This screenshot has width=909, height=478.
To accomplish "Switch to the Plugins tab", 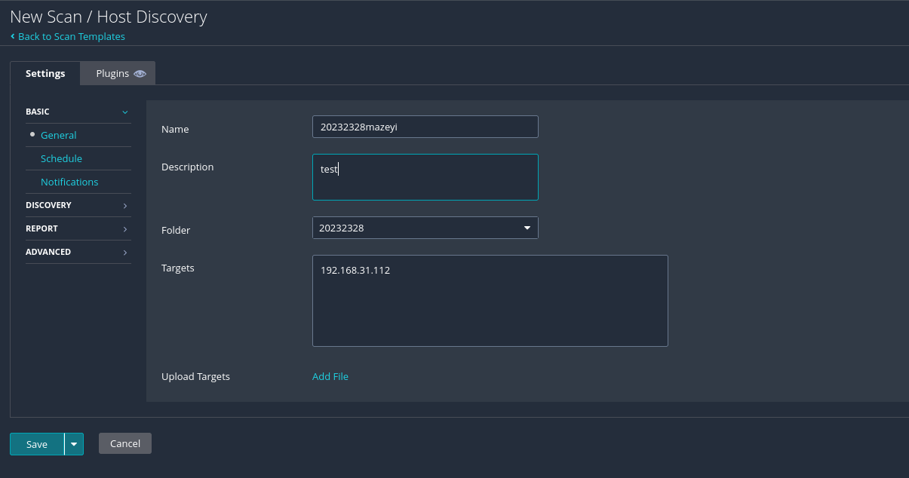I will (x=112, y=74).
